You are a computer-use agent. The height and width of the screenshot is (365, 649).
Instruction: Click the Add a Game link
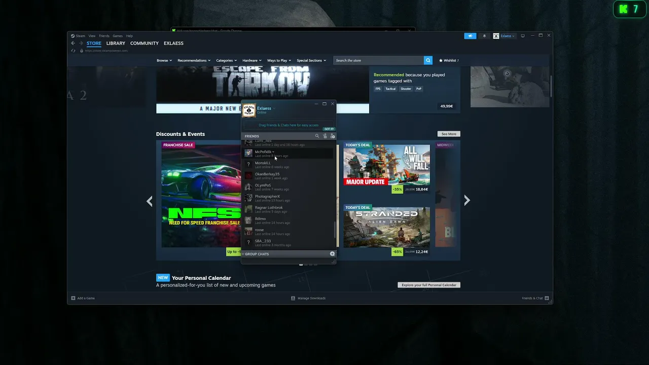(86, 298)
